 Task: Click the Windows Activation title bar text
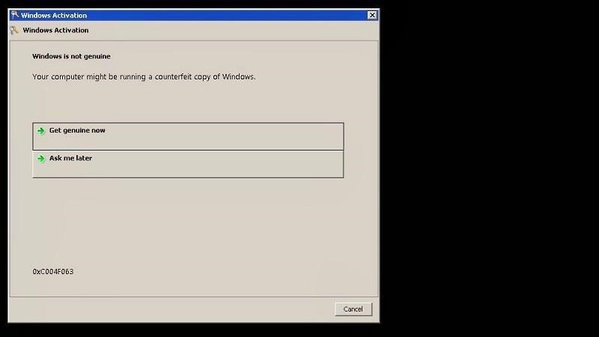click(54, 15)
